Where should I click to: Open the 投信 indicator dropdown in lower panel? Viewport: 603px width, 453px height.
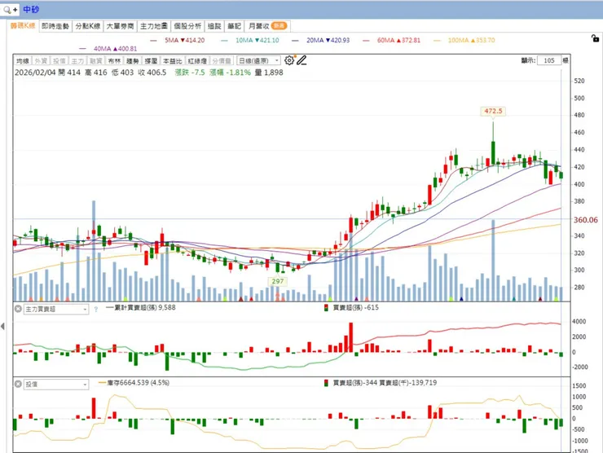[x=56, y=385]
